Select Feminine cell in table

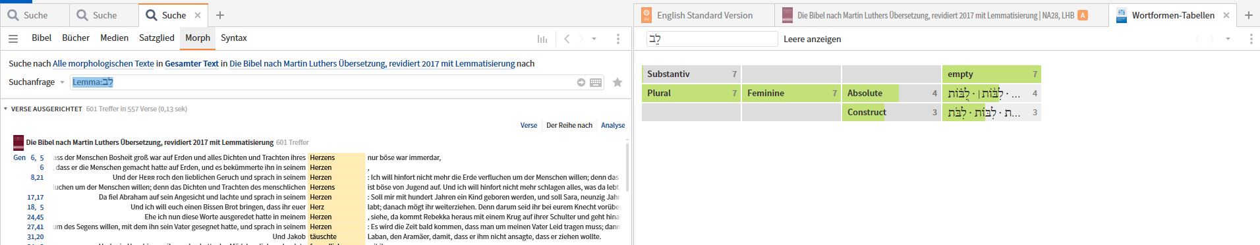pos(791,93)
